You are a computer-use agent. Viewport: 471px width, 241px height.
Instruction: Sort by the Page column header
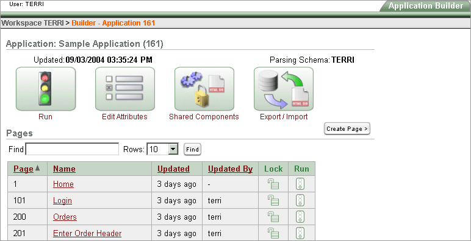[23, 169]
